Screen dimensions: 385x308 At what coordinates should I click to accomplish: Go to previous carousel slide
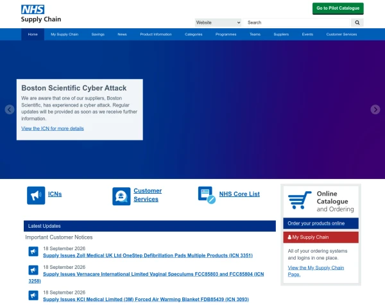(10, 110)
